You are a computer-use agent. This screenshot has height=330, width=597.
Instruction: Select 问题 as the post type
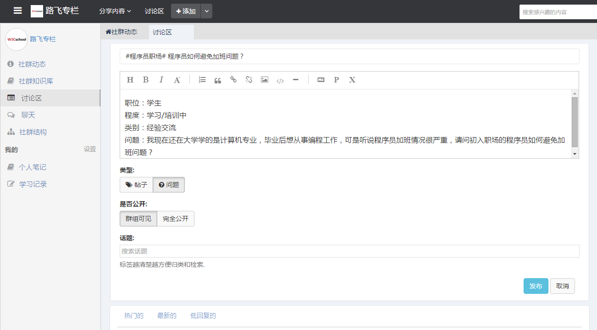point(169,185)
